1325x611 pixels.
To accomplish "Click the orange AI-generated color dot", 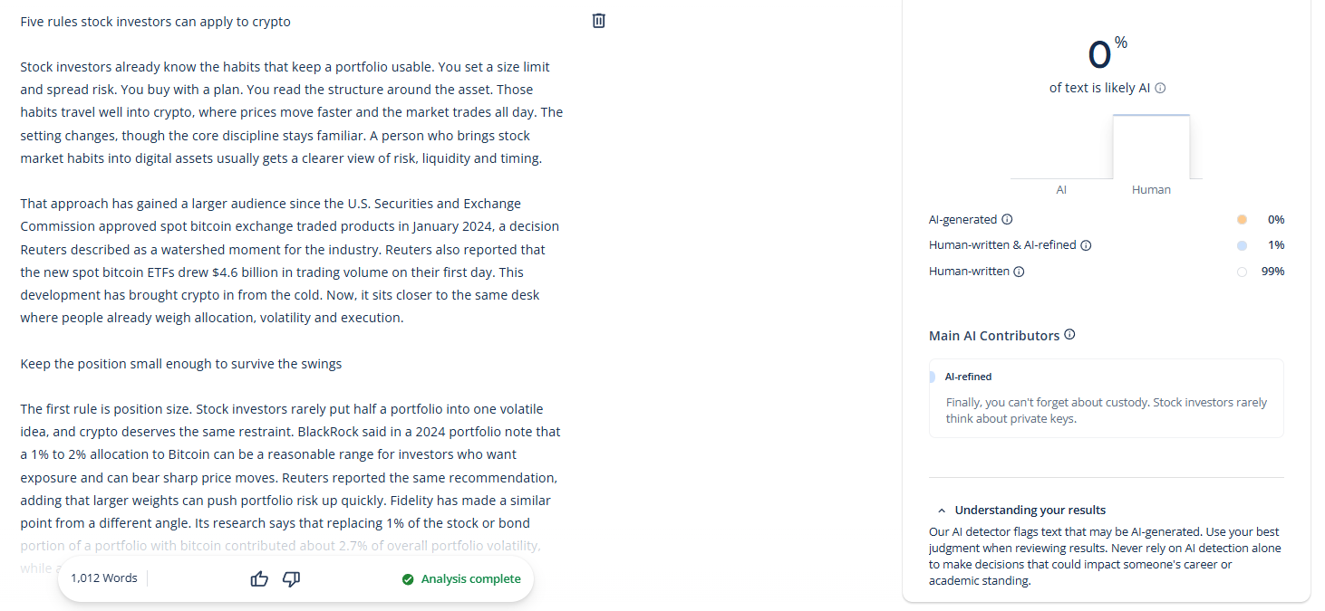I will click(x=1242, y=220).
